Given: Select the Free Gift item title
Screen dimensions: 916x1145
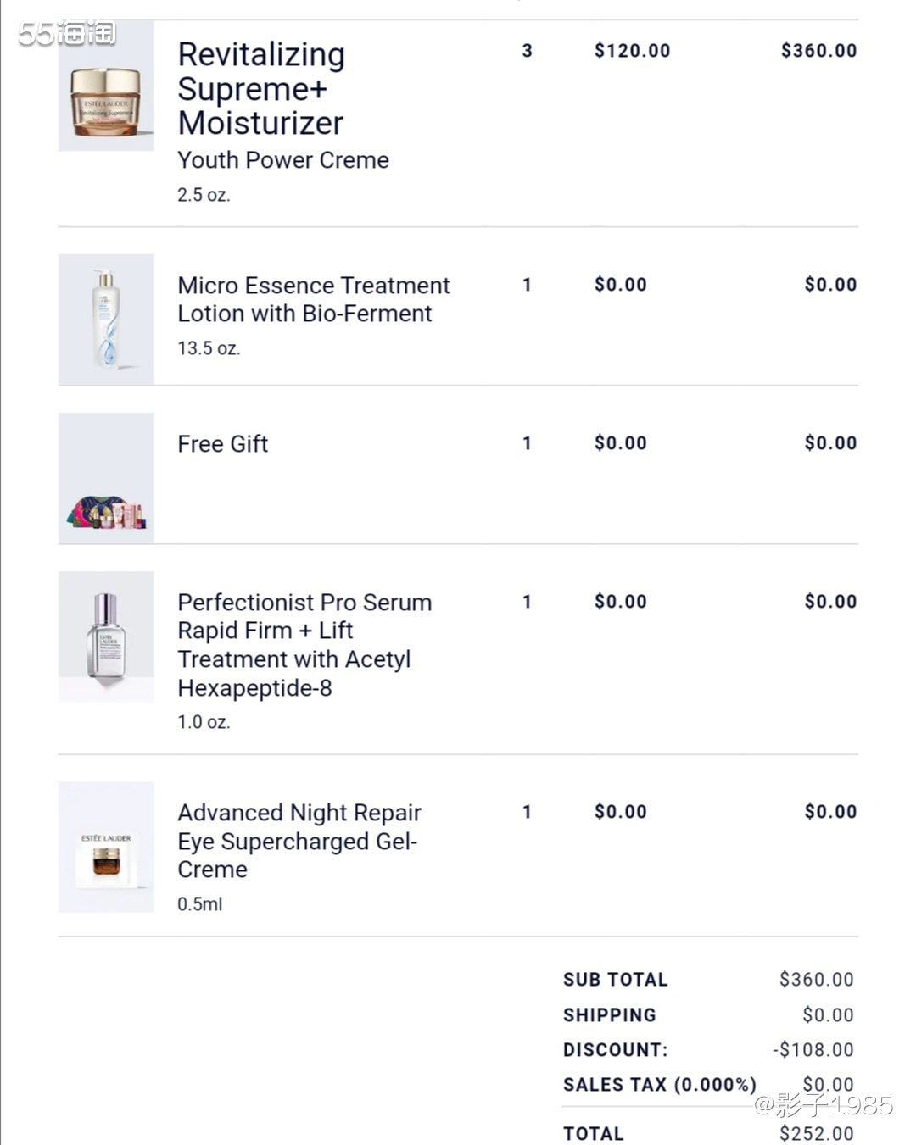Looking at the screenshot, I should 222,444.
